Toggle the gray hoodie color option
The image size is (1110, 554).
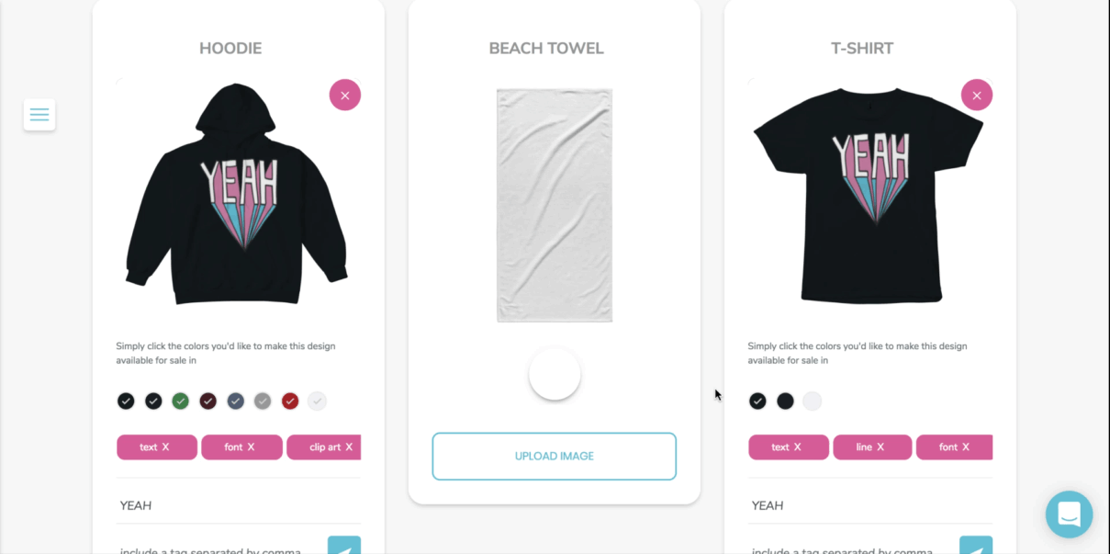click(x=263, y=401)
